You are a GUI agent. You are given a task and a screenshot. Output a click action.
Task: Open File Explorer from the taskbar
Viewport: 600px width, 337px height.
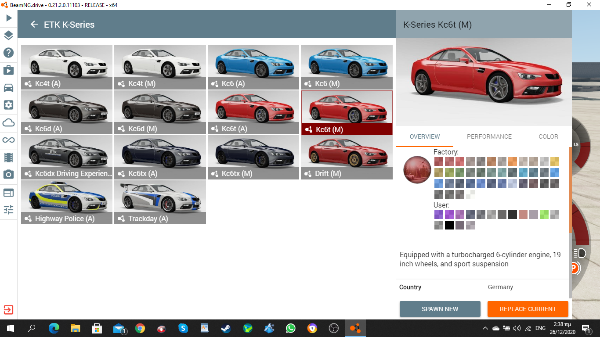tap(76, 328)
